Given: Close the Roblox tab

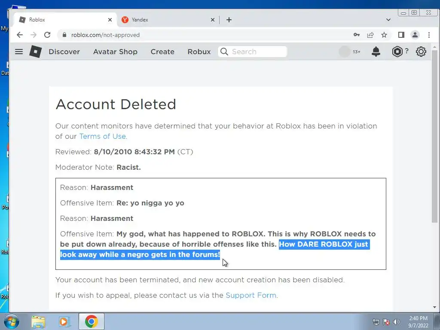Looking at the screenshot, I should [x=110, y=20].
